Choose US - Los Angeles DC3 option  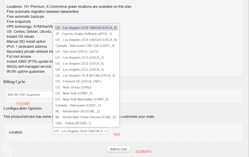click(x=79, y=58)
